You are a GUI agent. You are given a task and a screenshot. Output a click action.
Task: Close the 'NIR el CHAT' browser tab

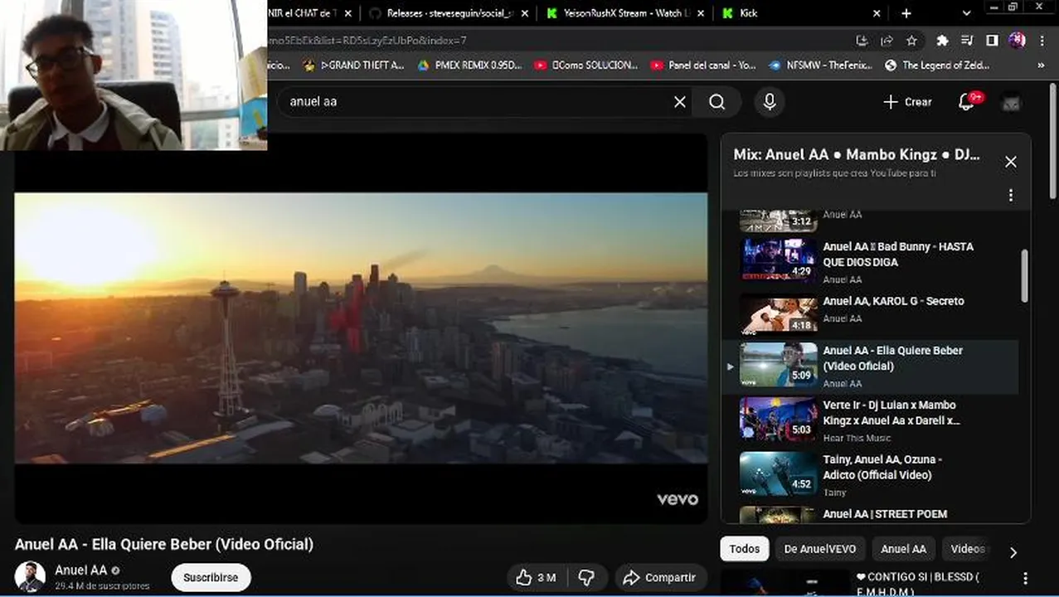(x=347, y=13)
